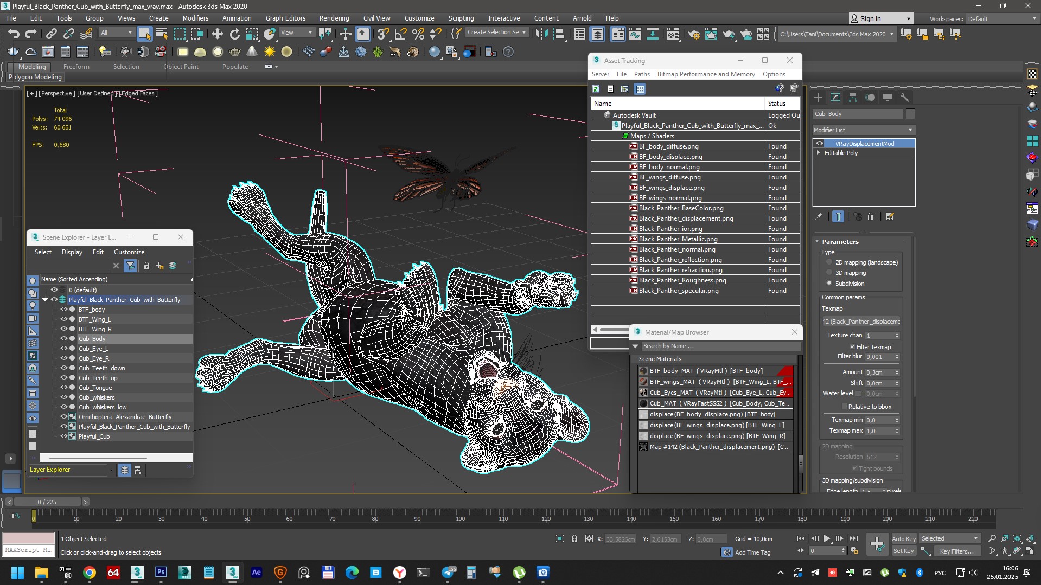Open Select by Name list icon
This screenshot has height=585, width=1041.
click(162, 34)
